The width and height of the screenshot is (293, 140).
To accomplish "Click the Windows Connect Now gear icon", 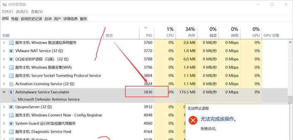I will pos(11,115).
